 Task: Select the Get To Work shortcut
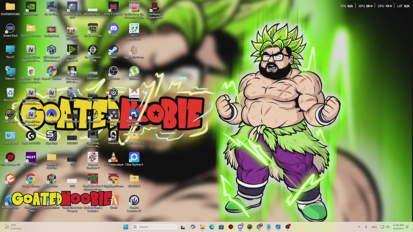[52, 9]
